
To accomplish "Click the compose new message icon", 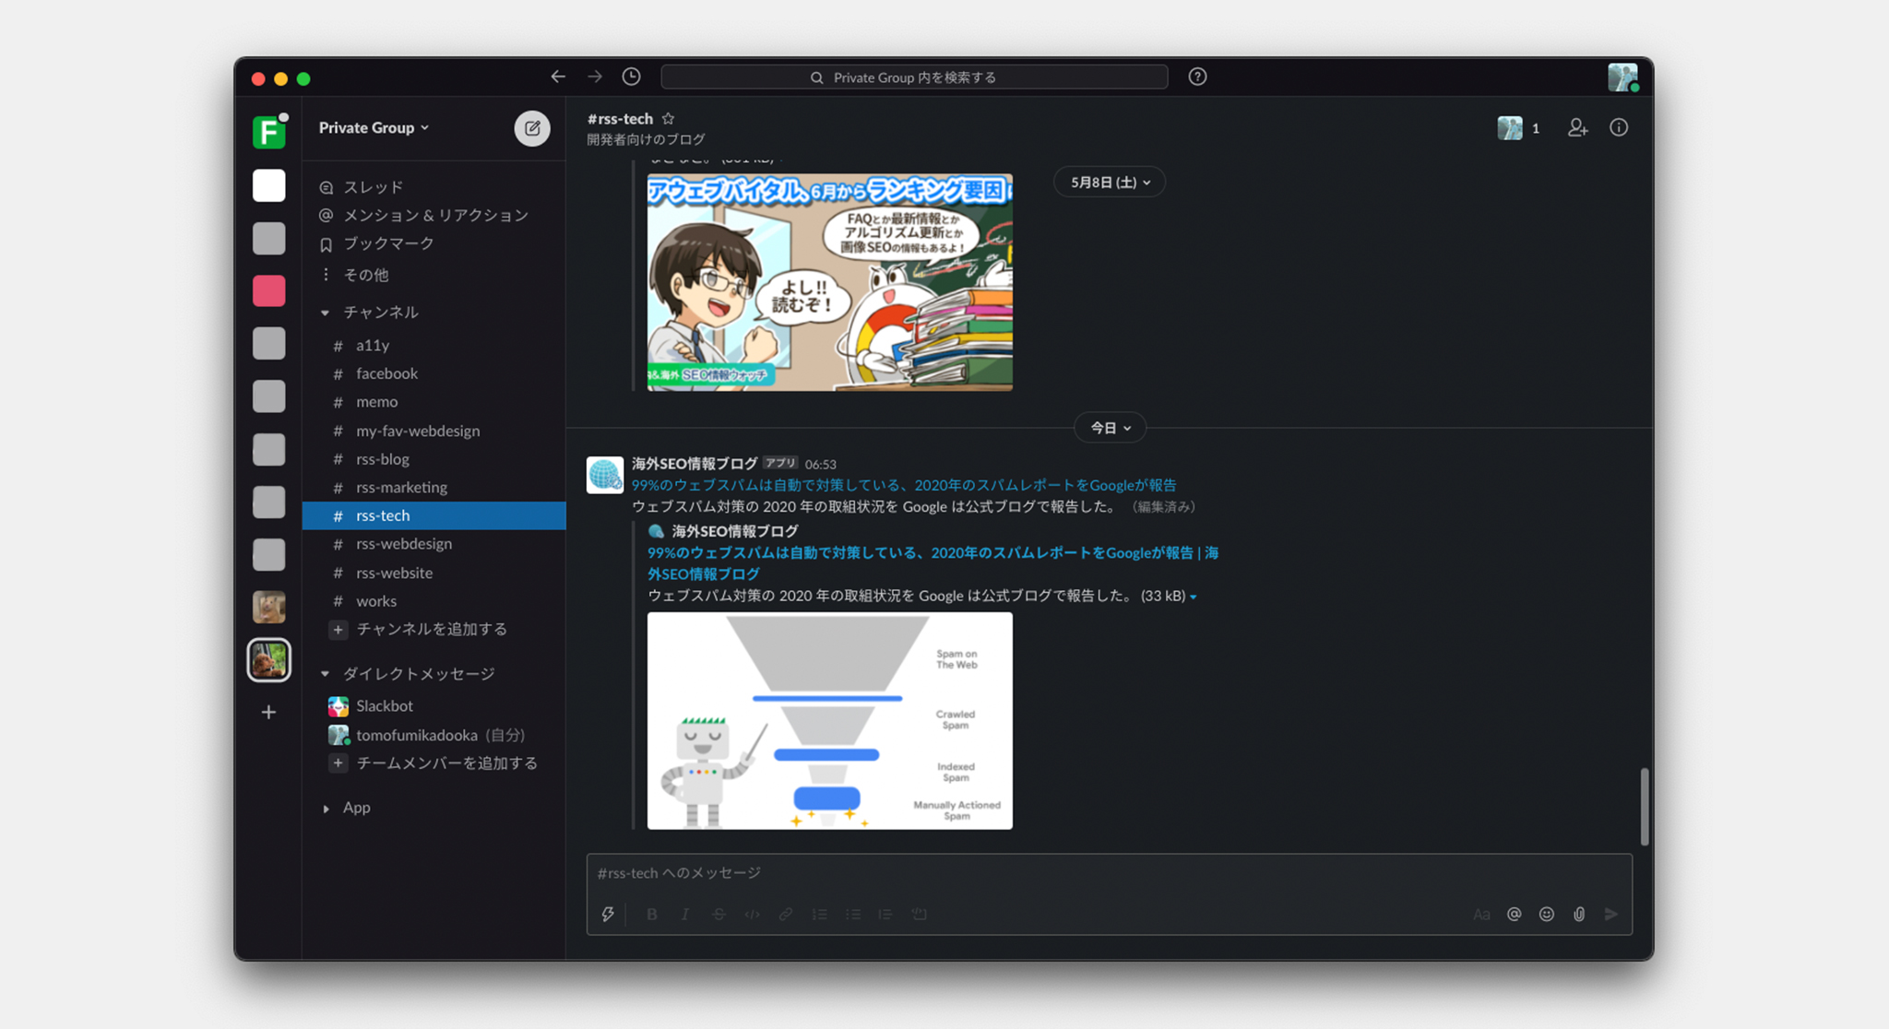I will [x=532, y=128].
